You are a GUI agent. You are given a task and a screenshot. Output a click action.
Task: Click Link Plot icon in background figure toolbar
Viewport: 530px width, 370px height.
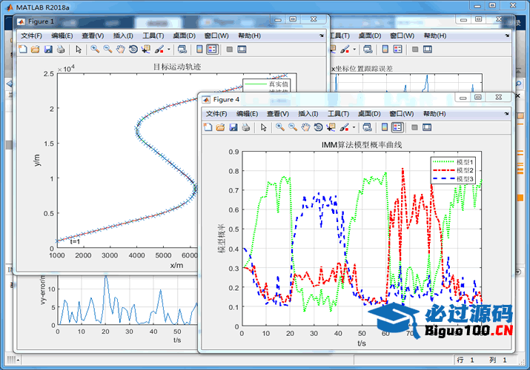[x=368, y=50]
